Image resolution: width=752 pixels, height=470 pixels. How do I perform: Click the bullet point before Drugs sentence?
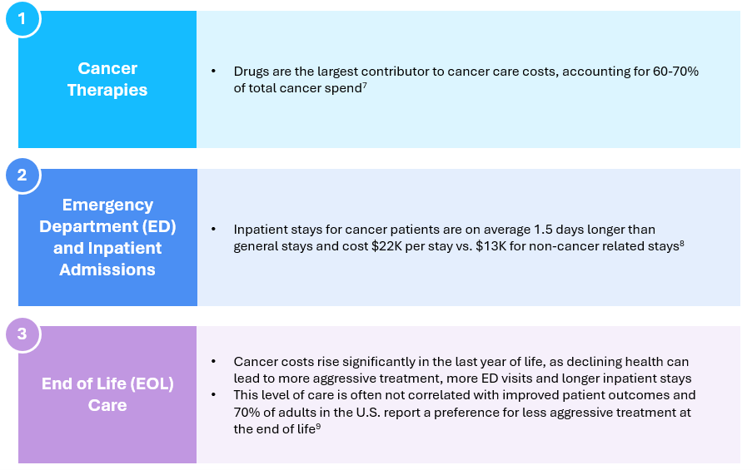(x=213, y=72)
